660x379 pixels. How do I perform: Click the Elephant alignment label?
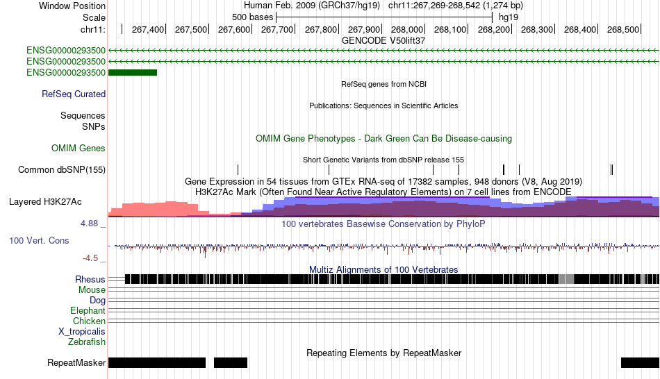(x=88, y=310)
